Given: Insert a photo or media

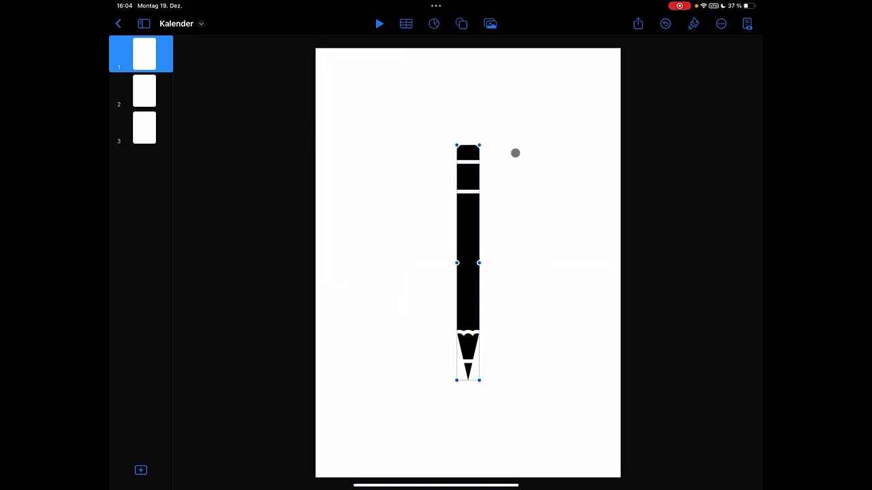Looking at the screenshot, I should coord(490,24).
